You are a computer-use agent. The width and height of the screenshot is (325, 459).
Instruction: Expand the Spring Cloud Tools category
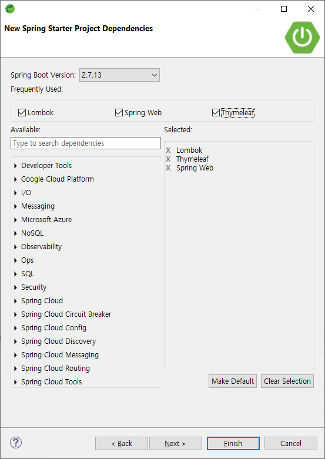pyautogui.click(x=15, y=382)
